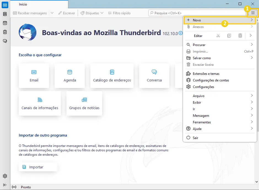259x190 pixels.
Task: Open Configurações from the app menu
Action: [220, 87]
